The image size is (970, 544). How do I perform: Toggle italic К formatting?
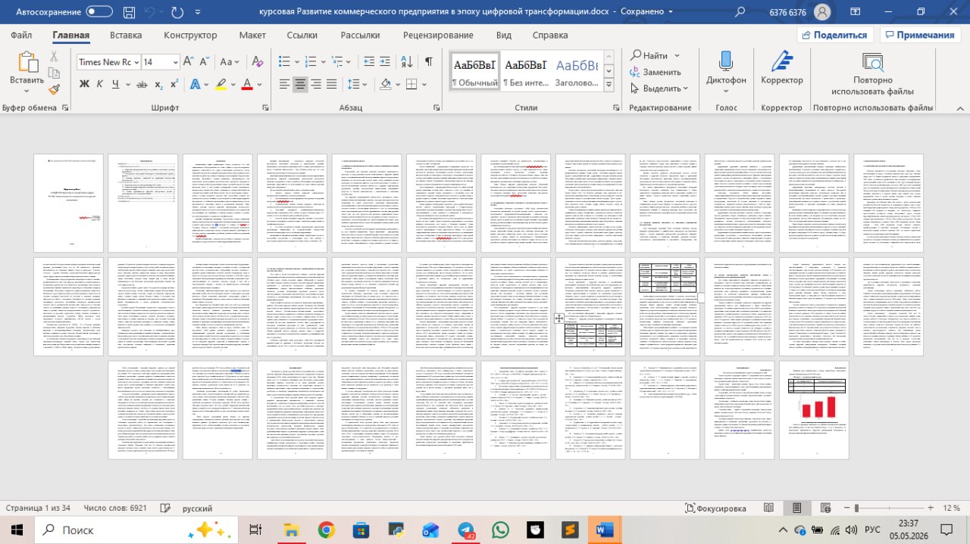[101, 84]
